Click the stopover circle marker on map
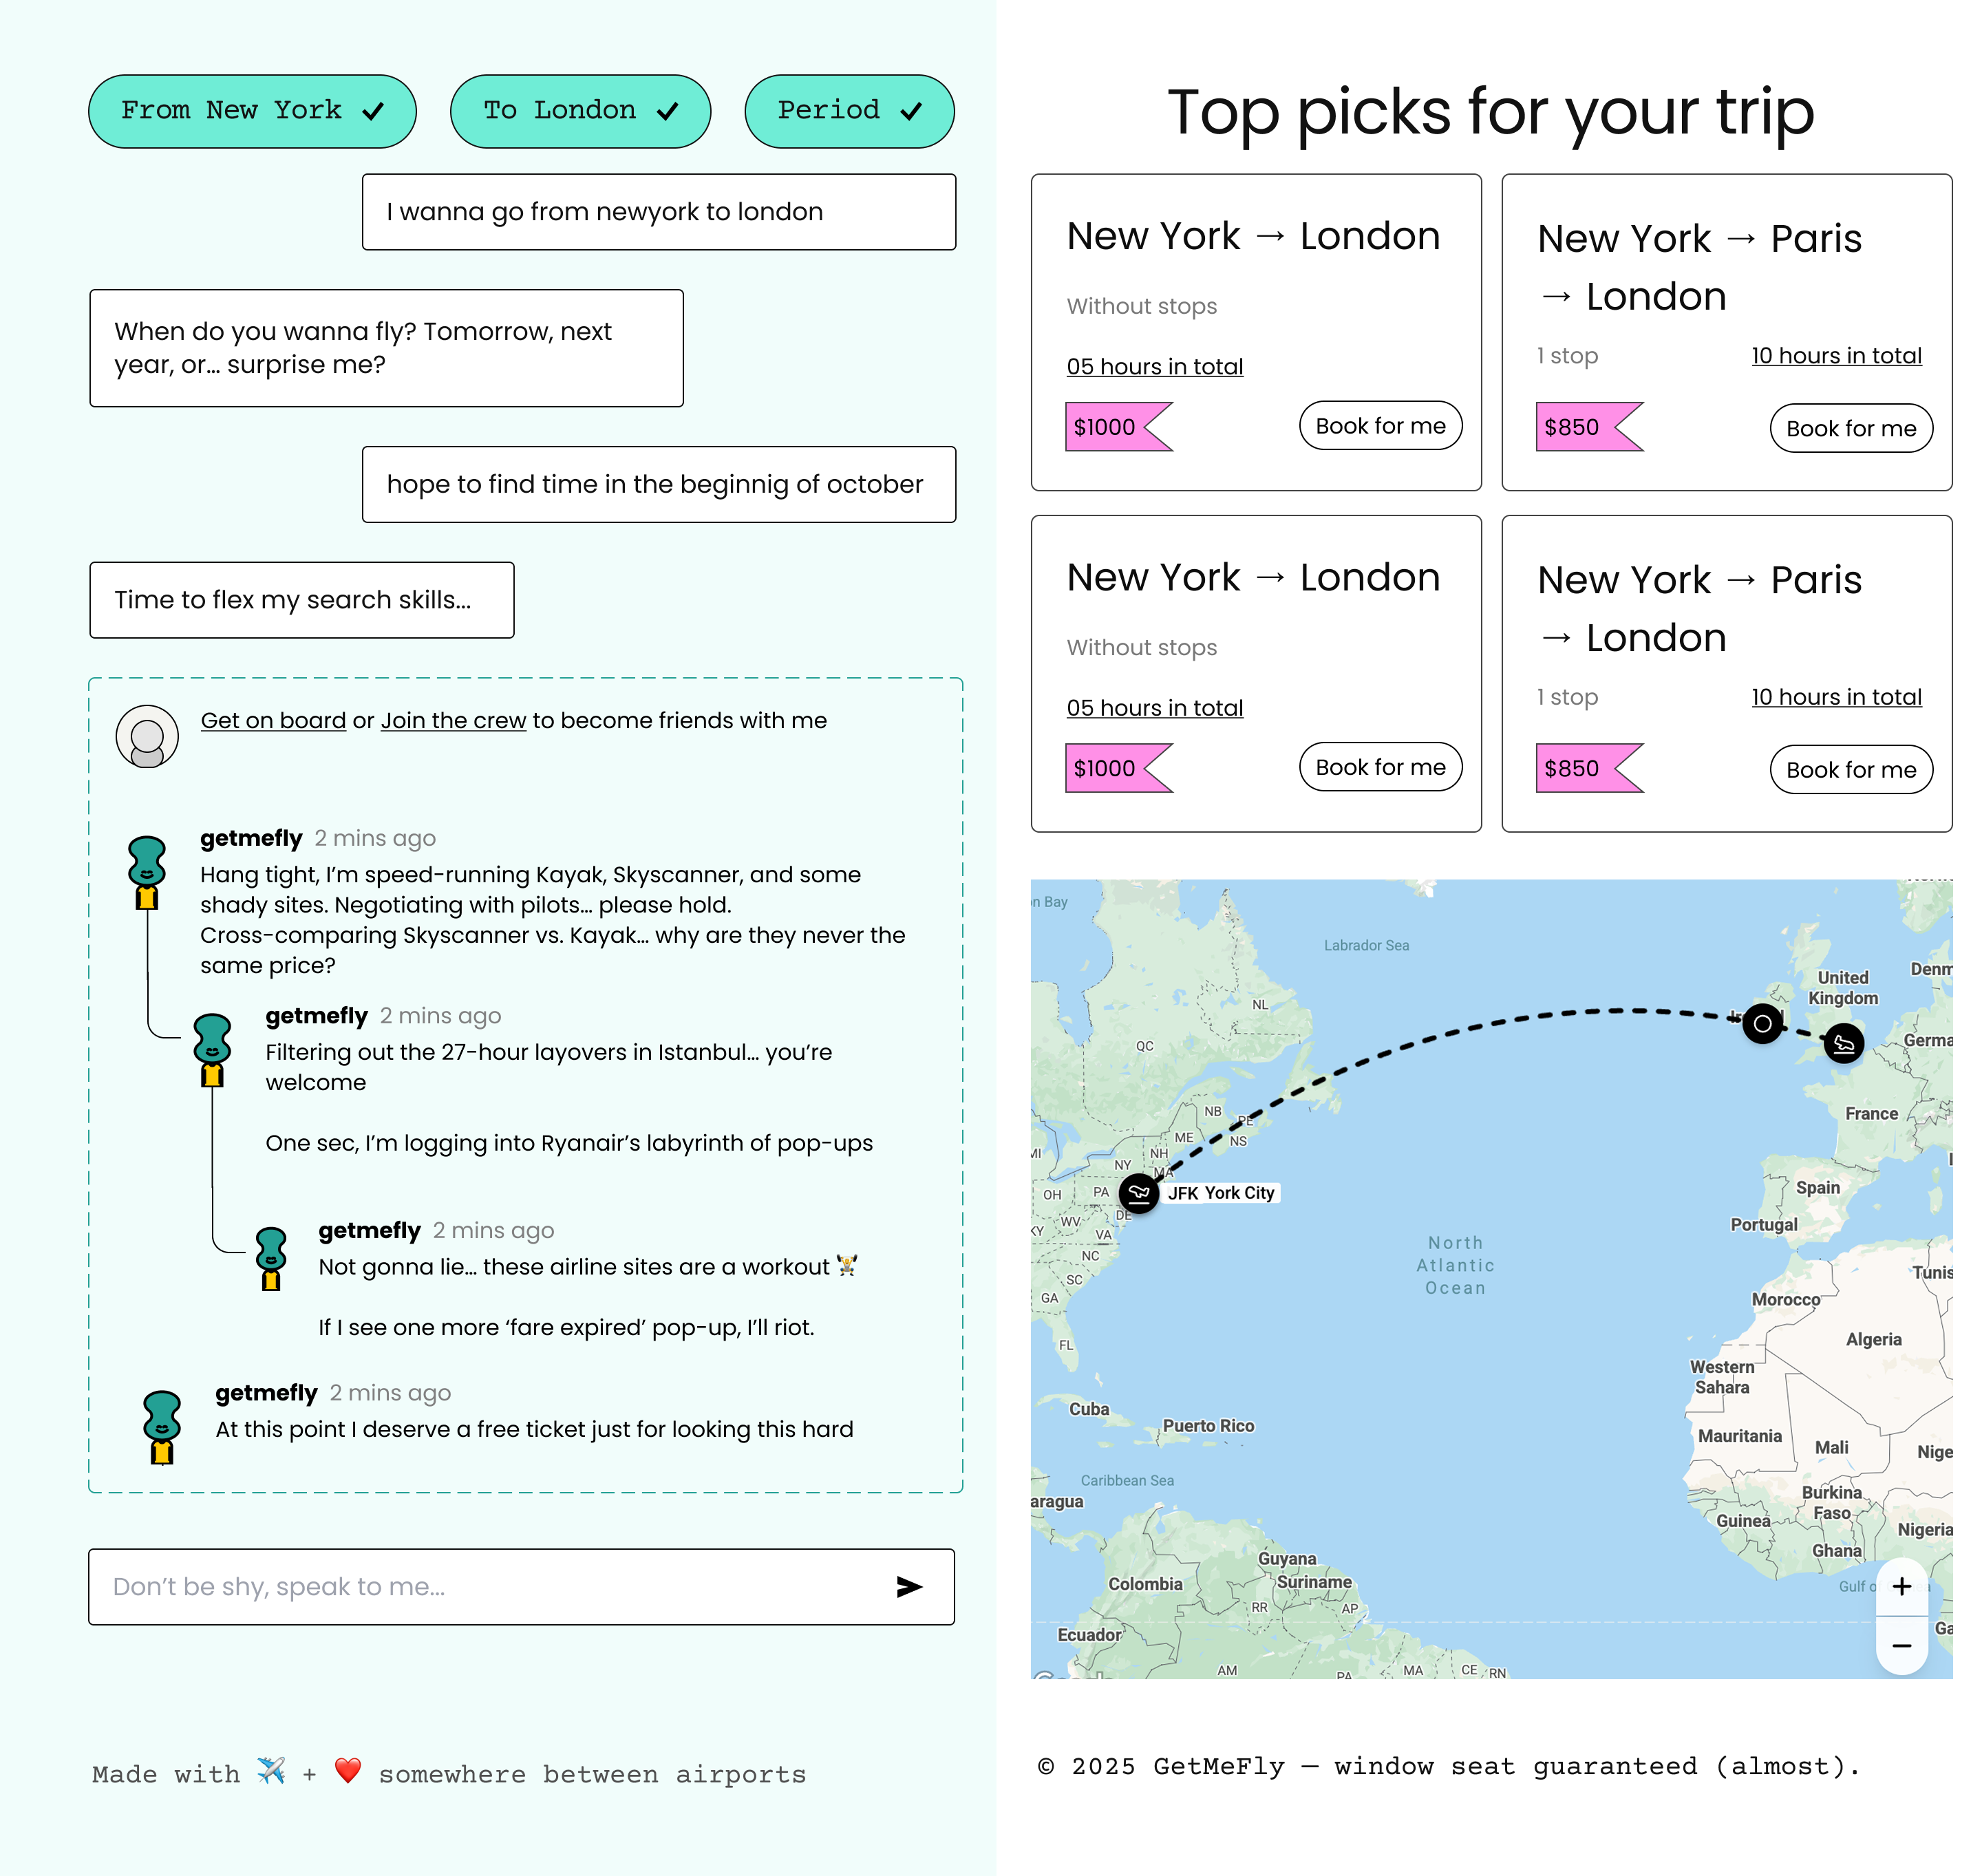This screenshot has height=1876, width=1982. pos(1762,1024)
